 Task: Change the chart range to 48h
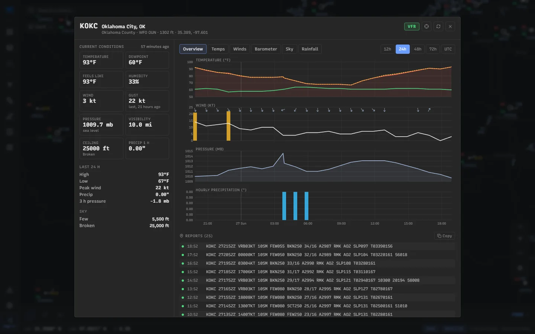coord(418,49)
